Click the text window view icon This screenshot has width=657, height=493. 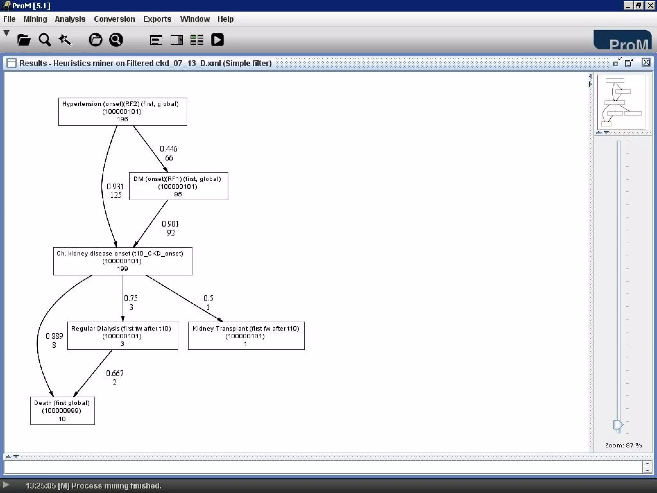tap(156, 40)
